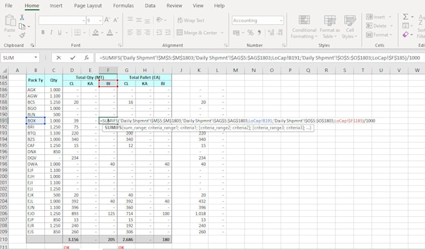Open Conditional Formatting menu

point(304,27)
